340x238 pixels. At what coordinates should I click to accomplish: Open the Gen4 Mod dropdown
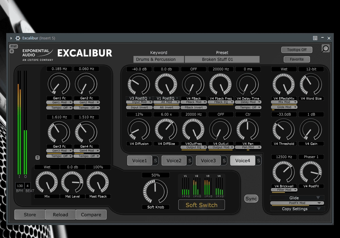(86, 151)
